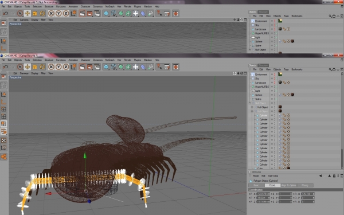Toggle Z axis lock in front window toolbar
This screenshot has height=215, width=344.
click(x=66, y=67)
